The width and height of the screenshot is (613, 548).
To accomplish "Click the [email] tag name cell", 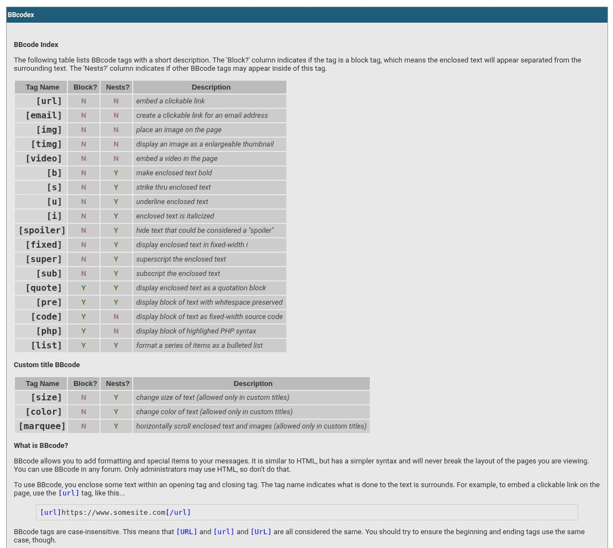I will pos(41,116).
